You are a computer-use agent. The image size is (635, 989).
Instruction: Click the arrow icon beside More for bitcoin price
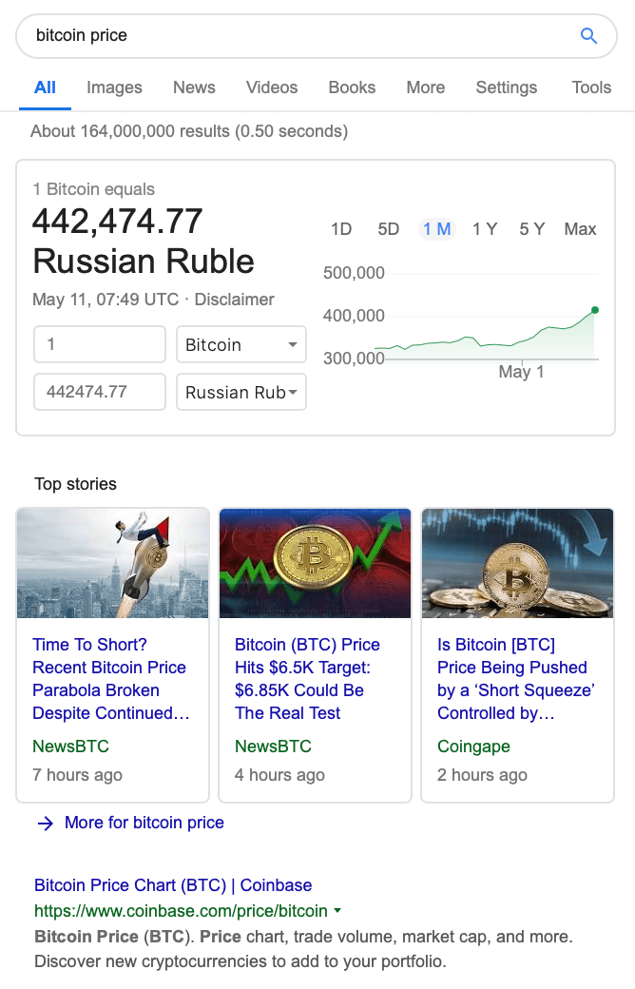coord(45,824)
